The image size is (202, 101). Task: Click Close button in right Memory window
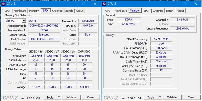pyautogui.click(x=191, y=97)
